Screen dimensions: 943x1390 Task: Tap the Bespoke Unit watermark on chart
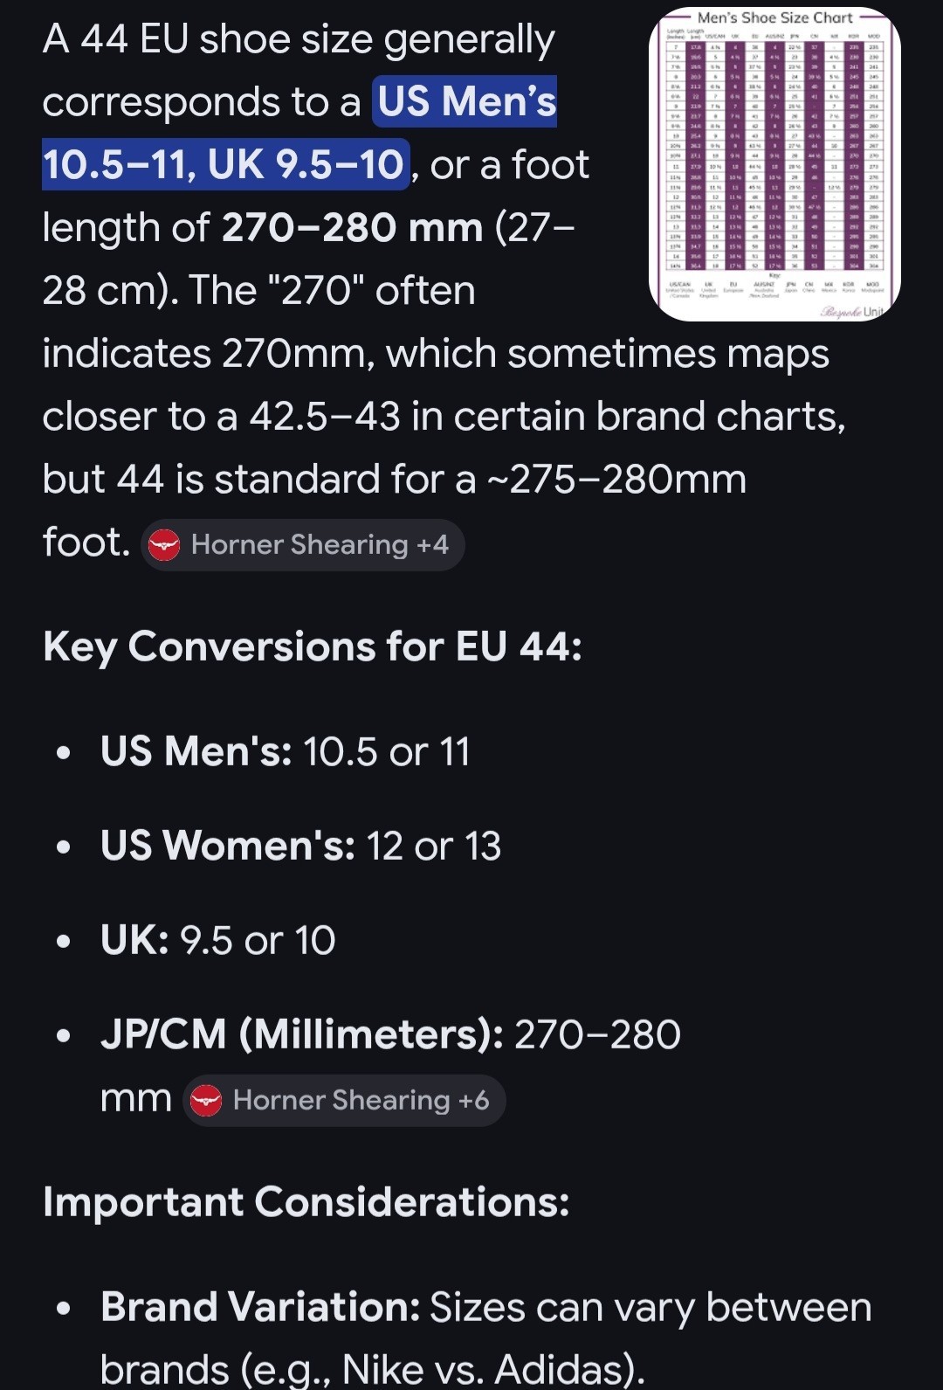click(853, 311)
